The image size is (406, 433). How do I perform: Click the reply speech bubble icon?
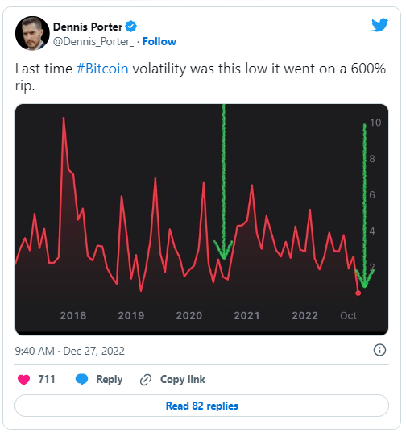(x=81, y=380)
